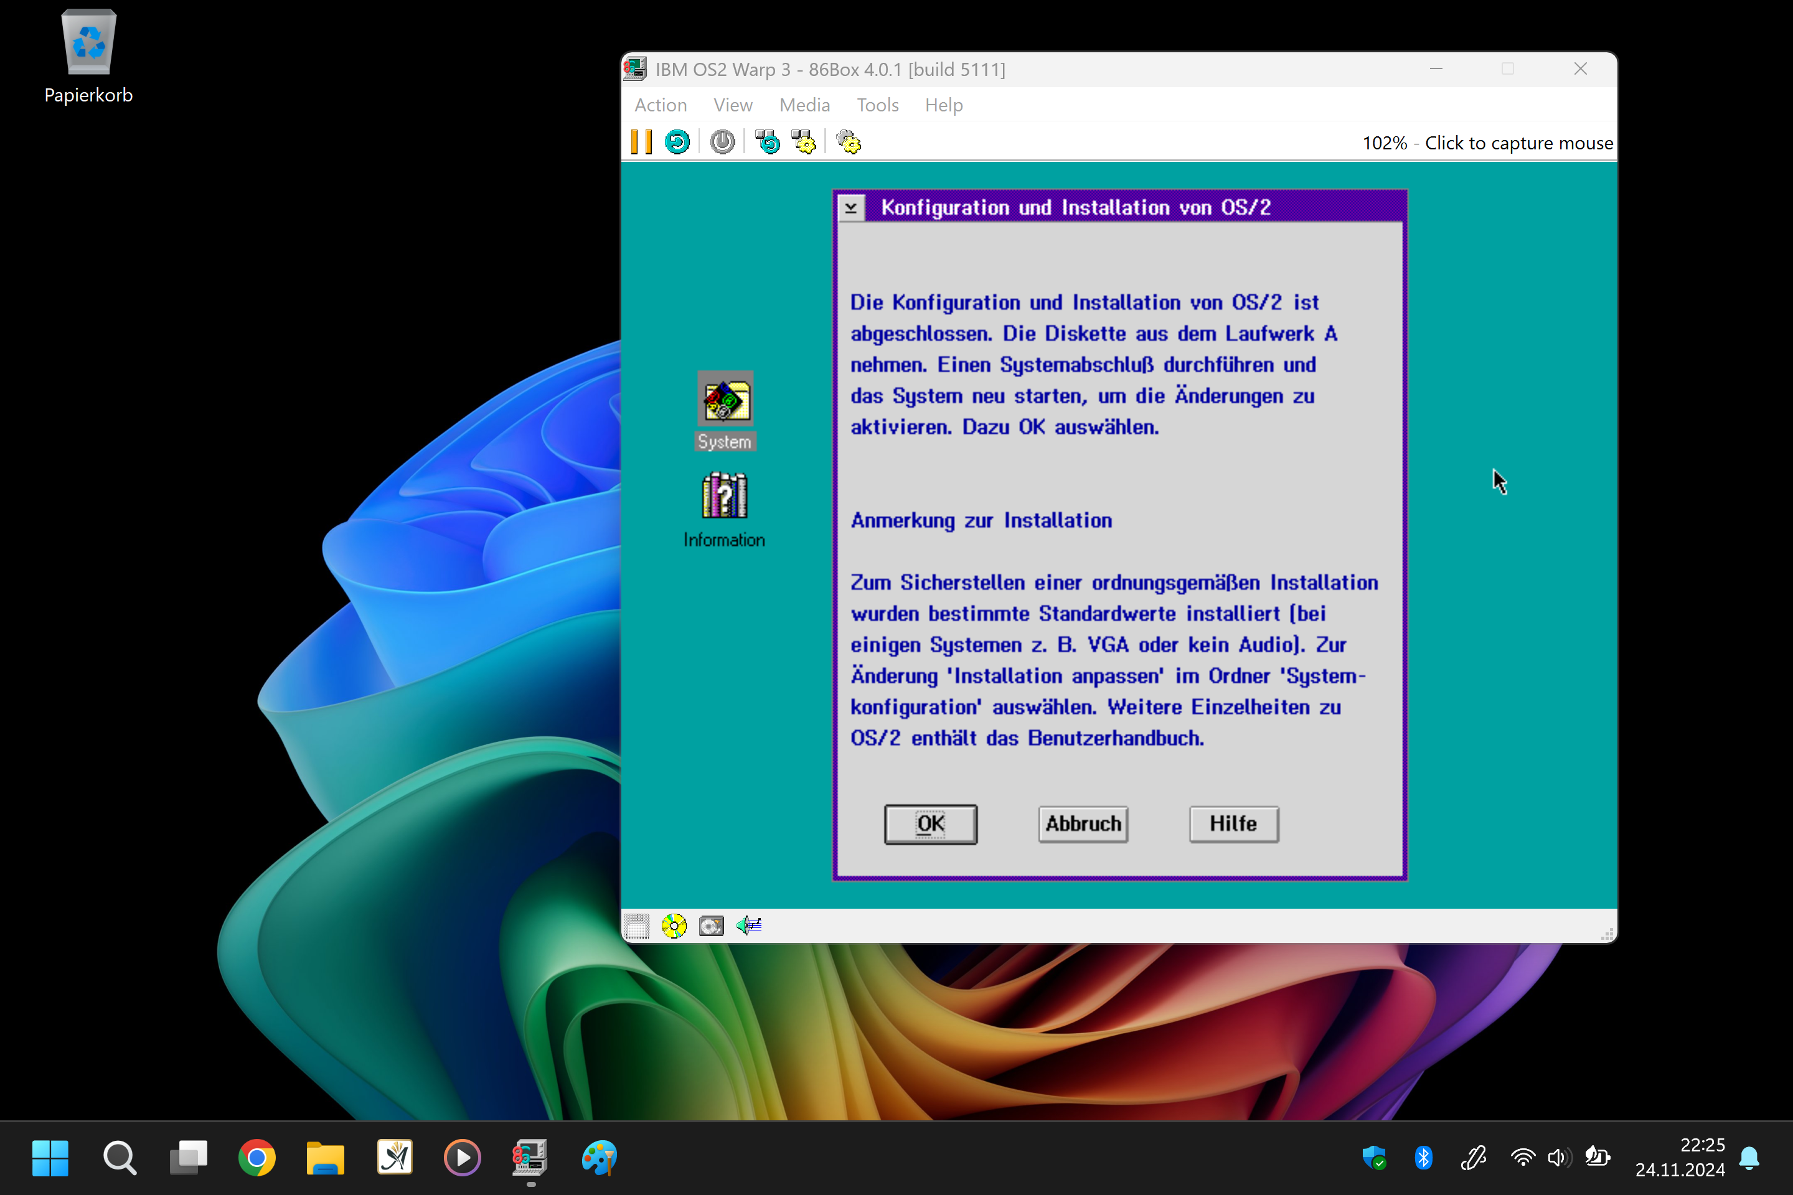Open Wi-Fi quick settings
This screenshot has height=1195, width=1793.
(x=1522, y=1158)
